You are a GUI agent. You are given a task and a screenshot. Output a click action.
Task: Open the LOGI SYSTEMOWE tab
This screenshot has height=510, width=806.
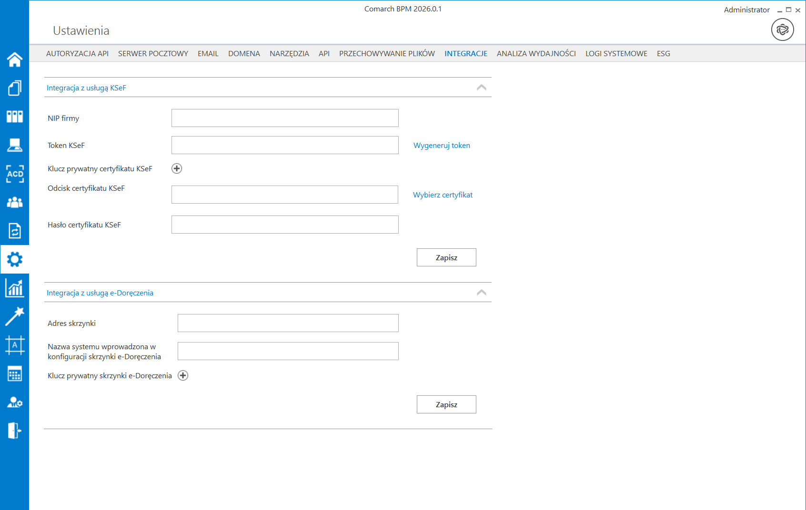[x=616, y=54]
